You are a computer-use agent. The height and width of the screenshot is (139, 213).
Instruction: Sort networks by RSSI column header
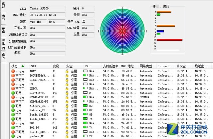pos(88,66)
